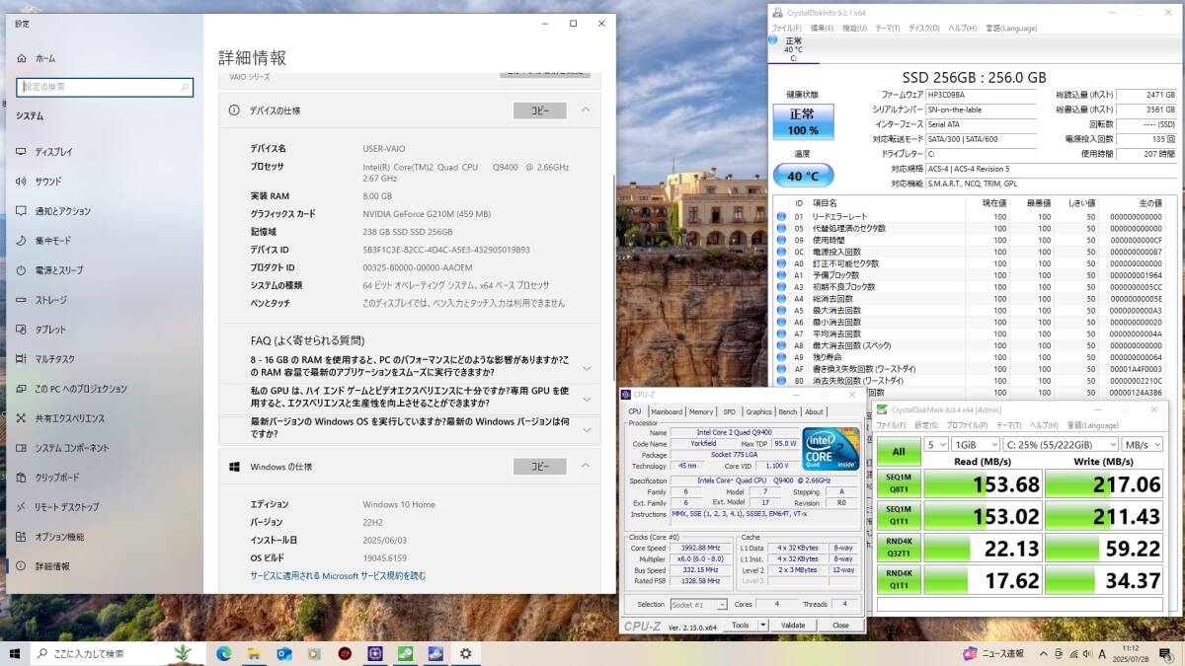Open 共有エクスペリエンス settings
The width and height of the screenshot is (1185, 666).
[69, 418]
